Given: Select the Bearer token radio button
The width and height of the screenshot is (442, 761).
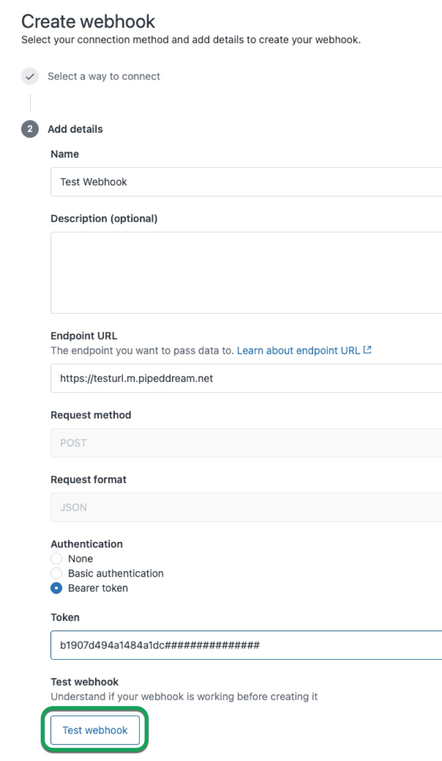Looking at the screenshot, I should coord(56,588).
